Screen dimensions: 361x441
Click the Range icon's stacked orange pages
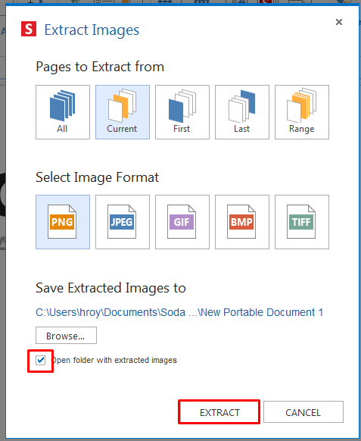tap(301, 105)
